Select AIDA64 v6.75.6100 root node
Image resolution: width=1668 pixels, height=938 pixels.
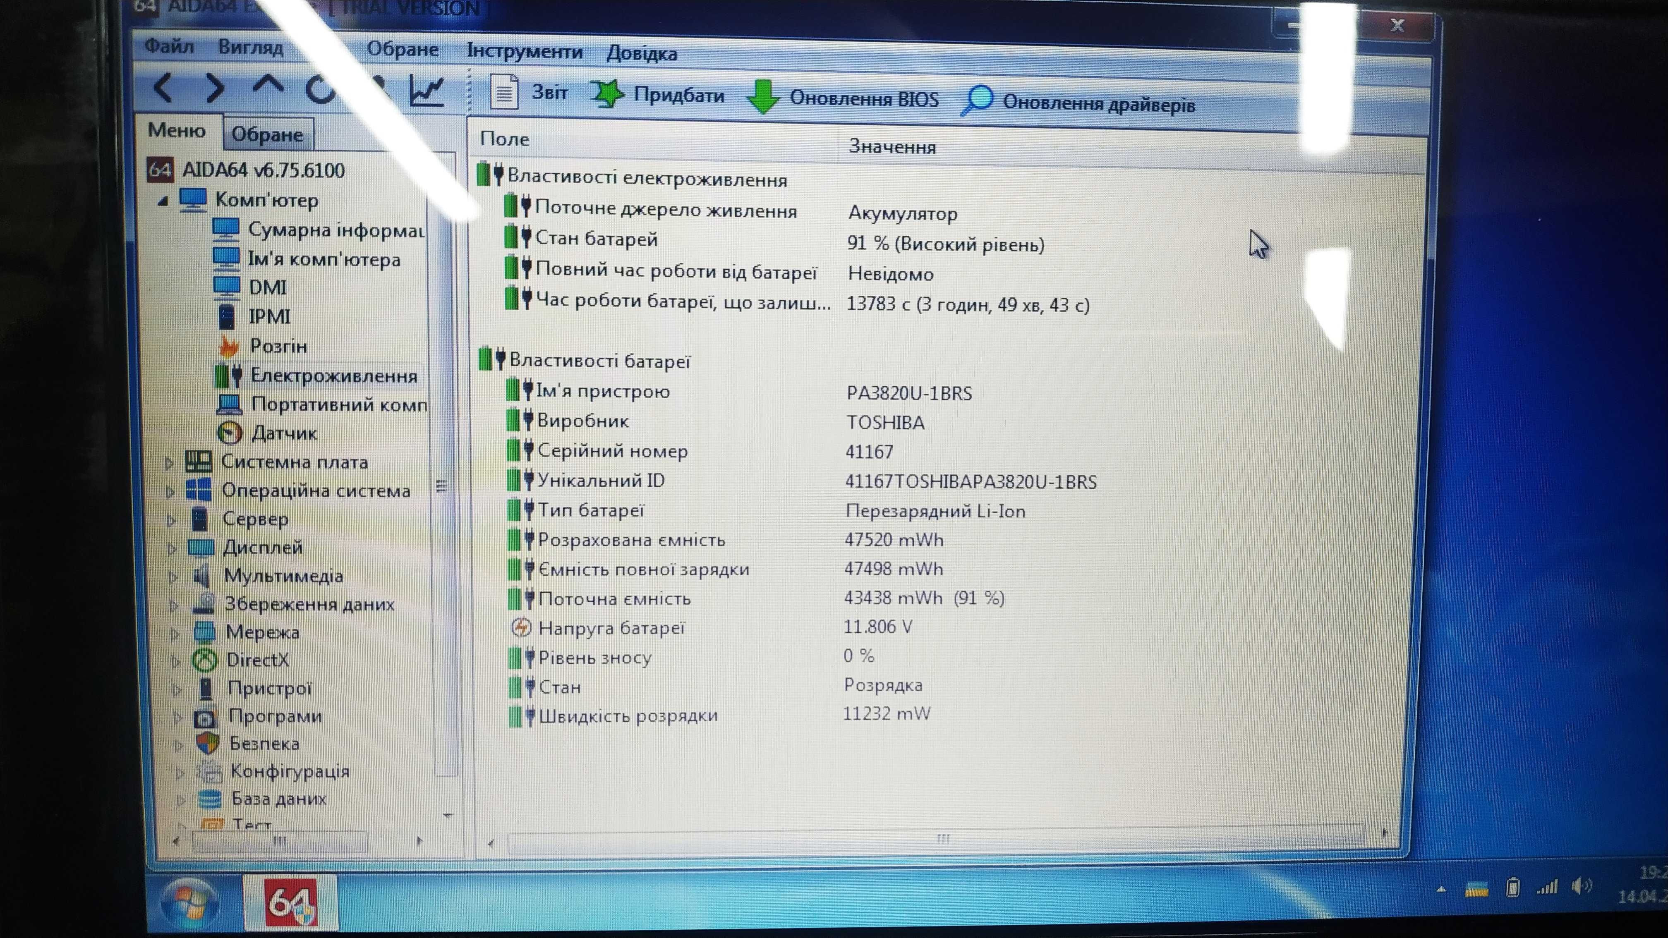[x=246, y=170]
